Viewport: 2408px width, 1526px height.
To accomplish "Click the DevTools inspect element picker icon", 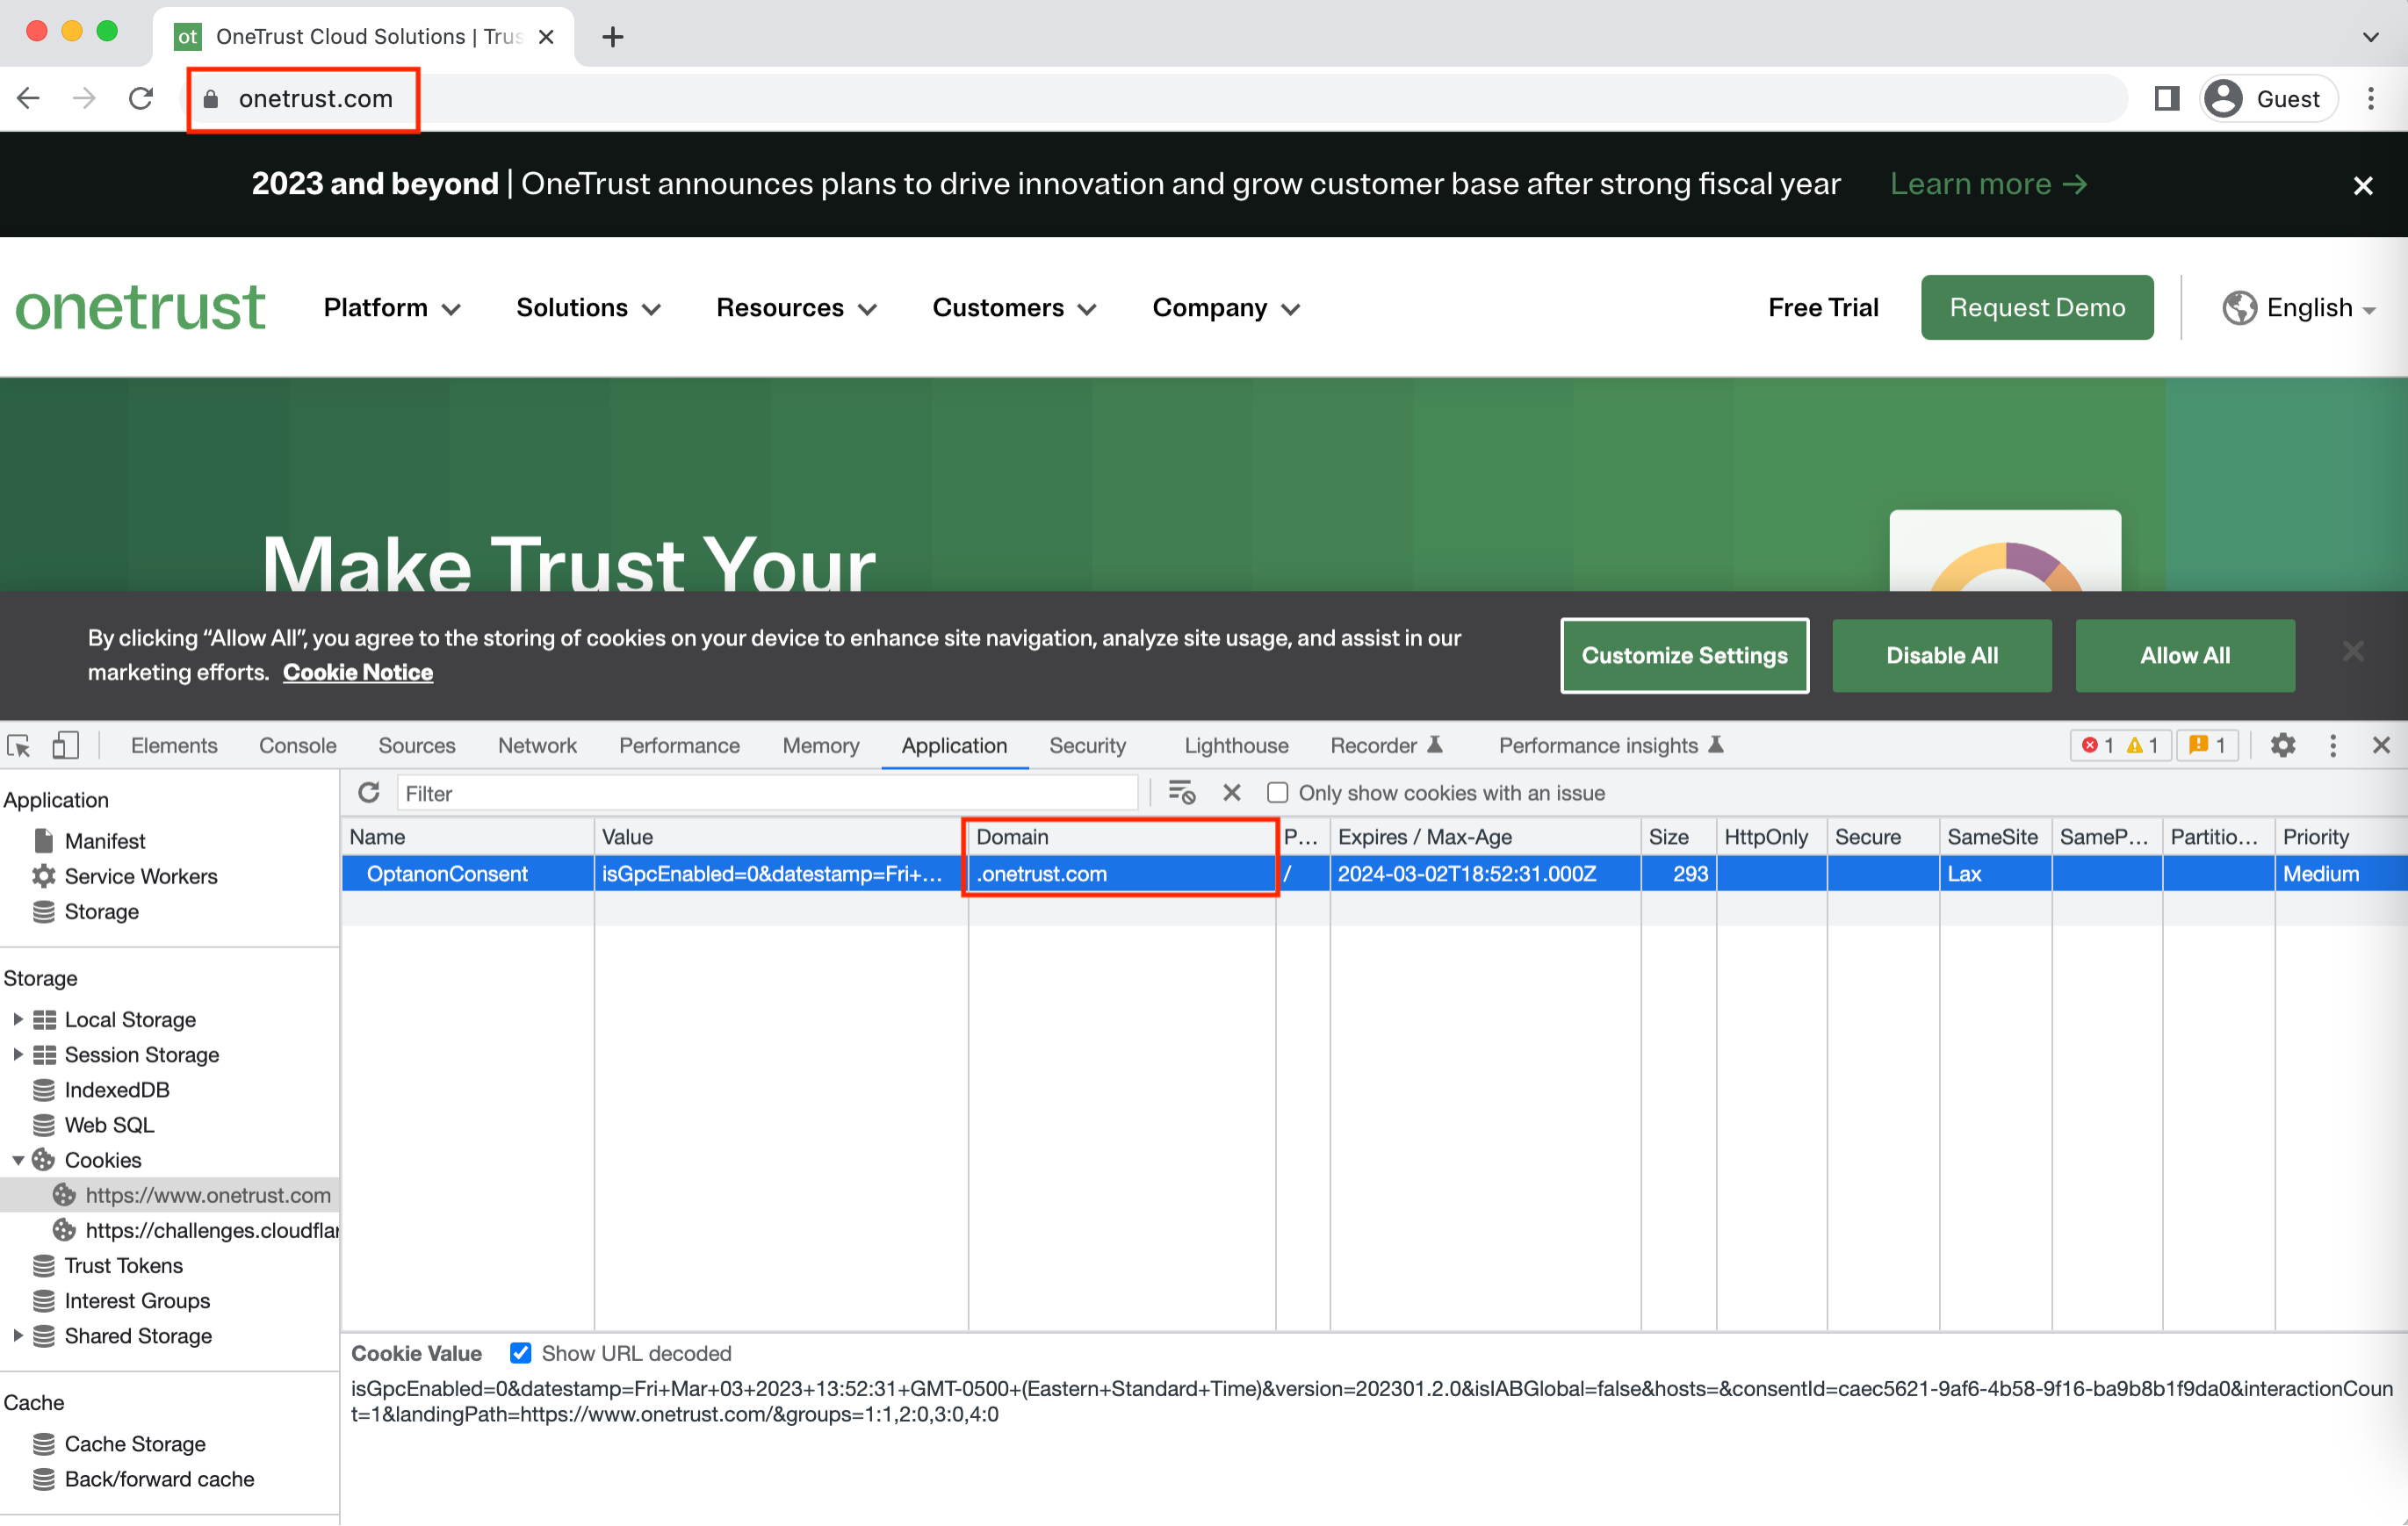I will click(x=19, y=745).
